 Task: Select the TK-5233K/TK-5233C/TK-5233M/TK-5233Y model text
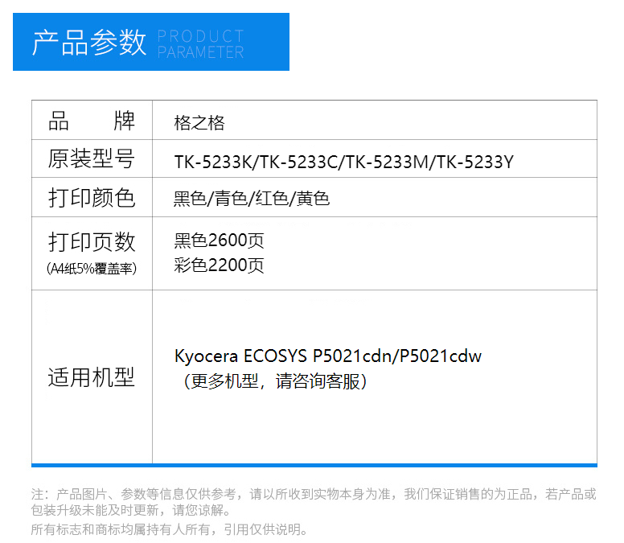[344, 162]
